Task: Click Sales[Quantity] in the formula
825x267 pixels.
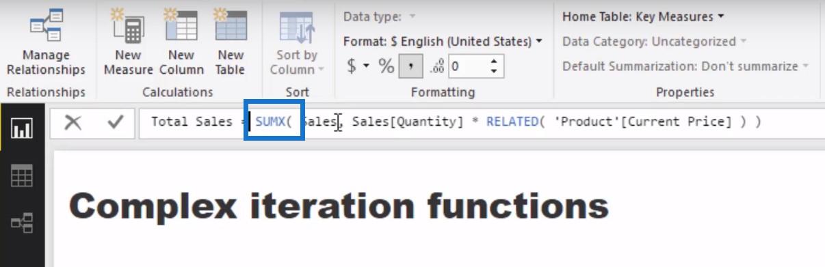Action: click(x=408, y=122)
